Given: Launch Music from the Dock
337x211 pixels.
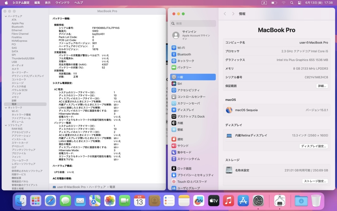Looking at the screenshot, I should pyautogui.click(x=228, y=201).
